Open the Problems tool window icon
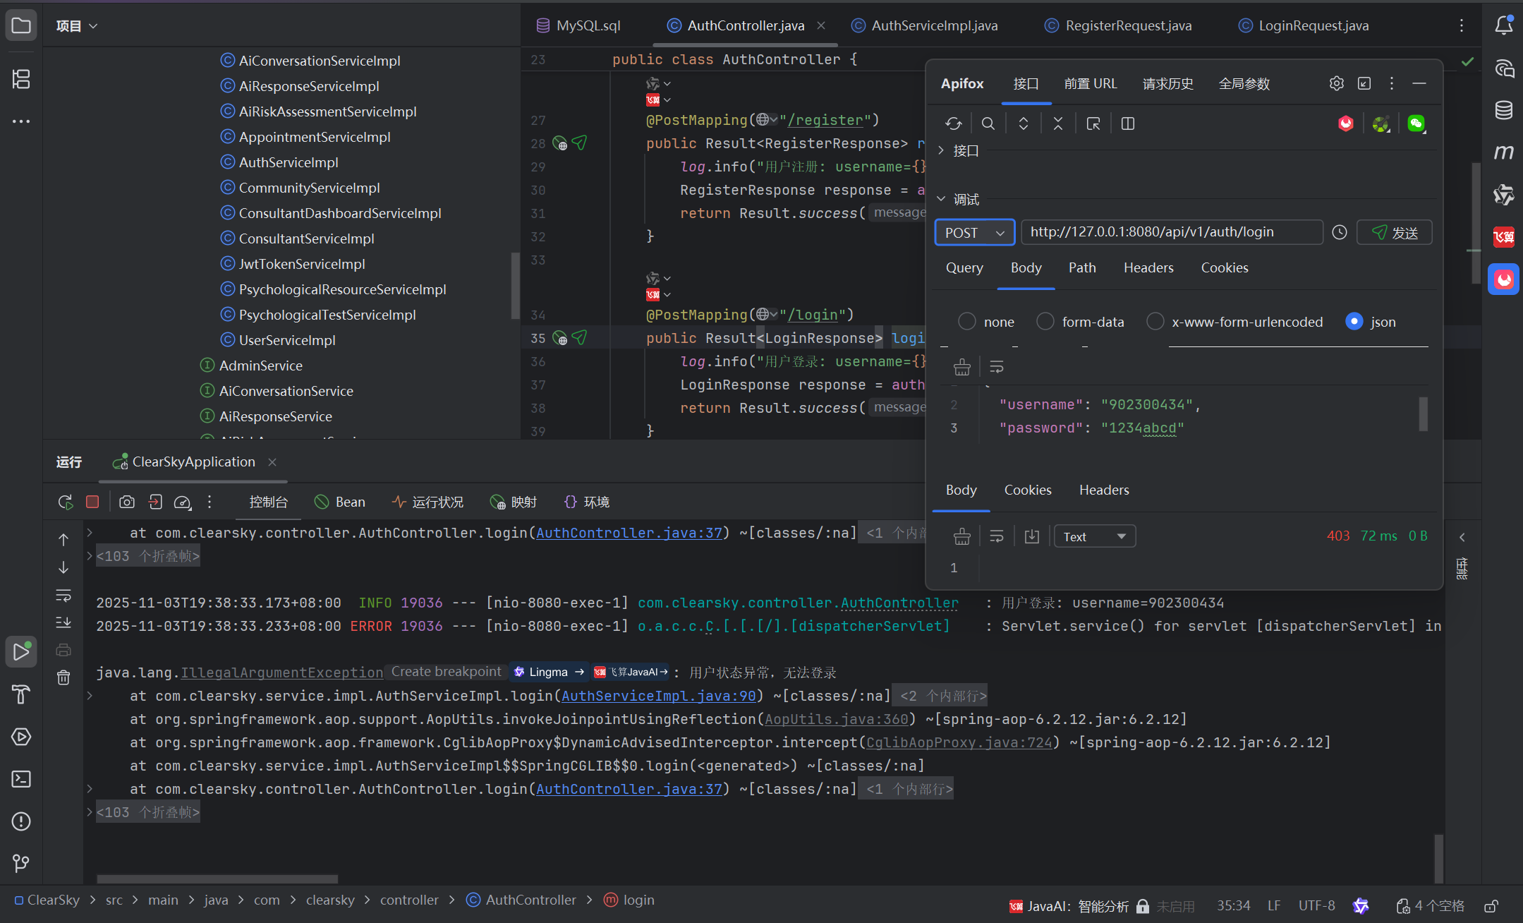This screenshot has height=923, width=1523. pos(21,821)
